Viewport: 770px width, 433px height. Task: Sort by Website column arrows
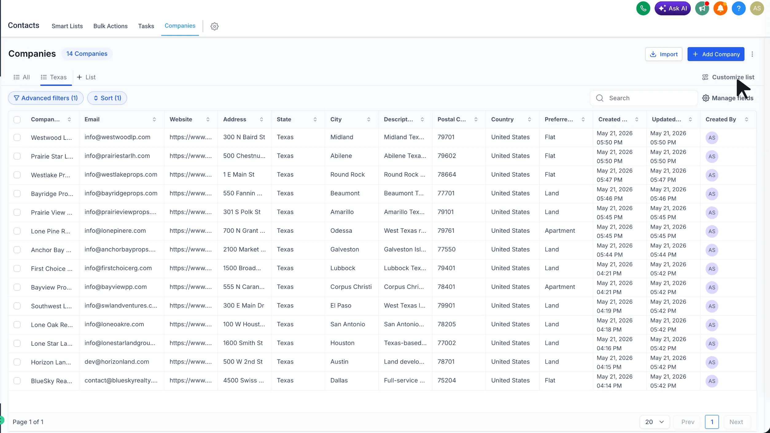(208, 120)
